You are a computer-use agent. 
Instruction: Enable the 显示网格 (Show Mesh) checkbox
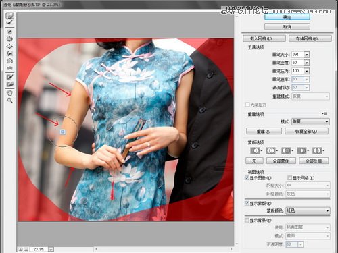coord(289,178)
